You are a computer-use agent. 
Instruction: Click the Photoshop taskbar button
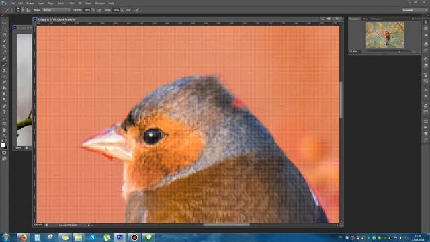click(x=120, y=237)
